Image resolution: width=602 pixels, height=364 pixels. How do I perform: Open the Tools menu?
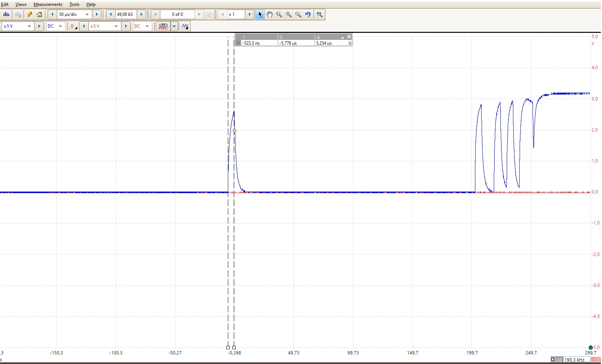[74, 4]
